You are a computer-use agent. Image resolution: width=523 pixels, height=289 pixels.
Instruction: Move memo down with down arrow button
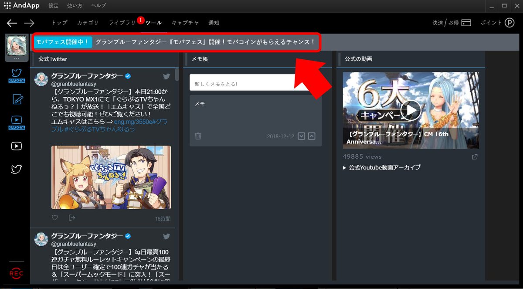coord(301,136)
